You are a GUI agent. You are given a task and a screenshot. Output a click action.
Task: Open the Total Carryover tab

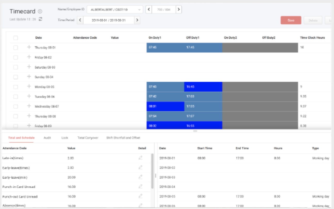pyautogui.click(x=88, y=138)
